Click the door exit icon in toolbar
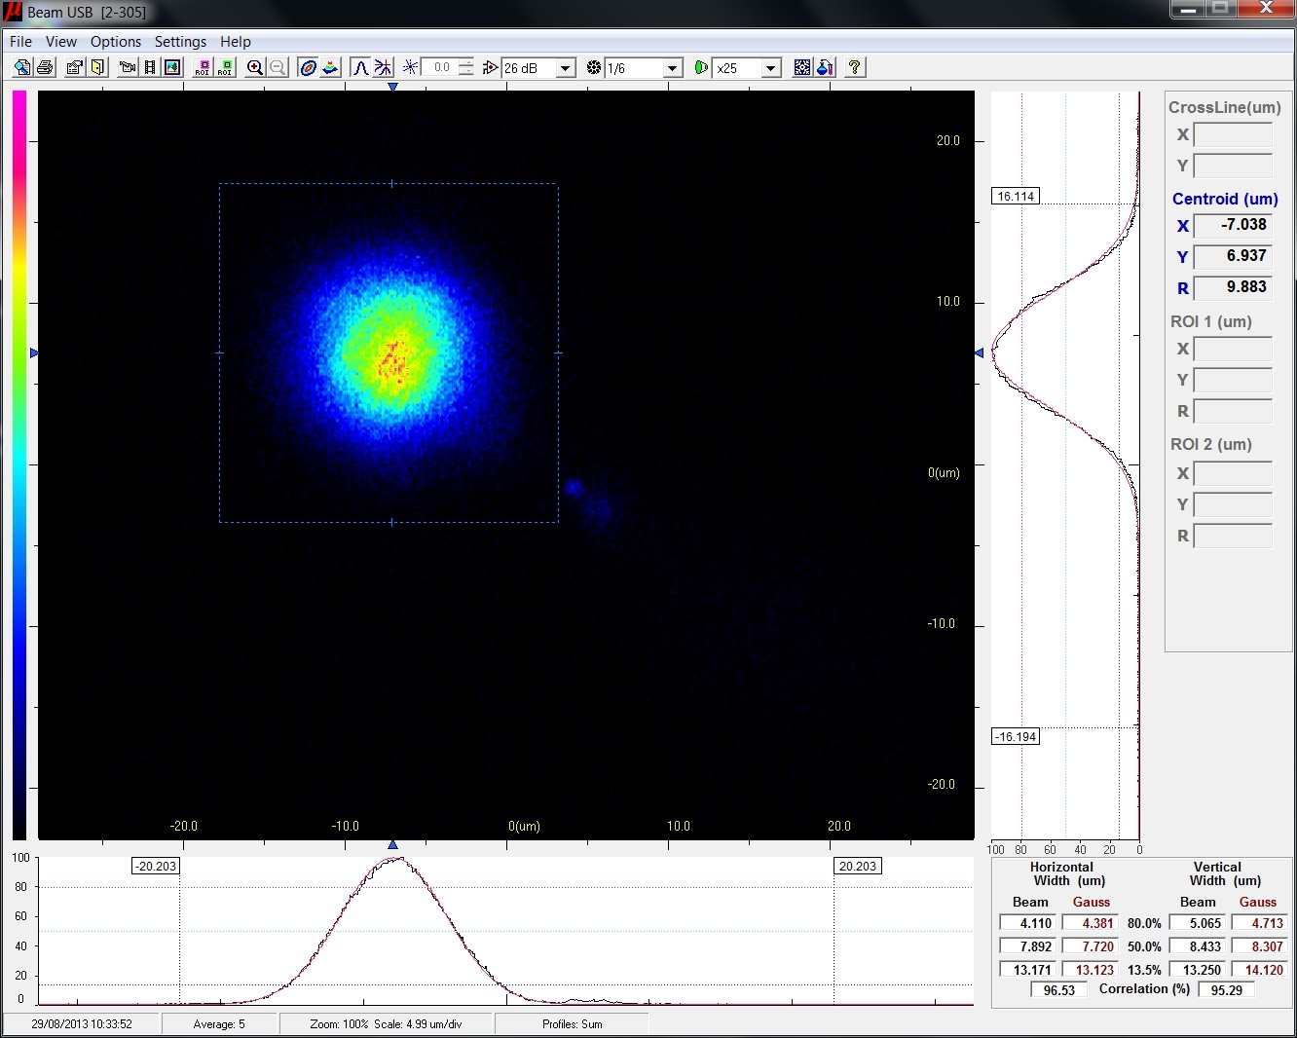Screen dimensions: 1297x1038 tap(97, 67)
